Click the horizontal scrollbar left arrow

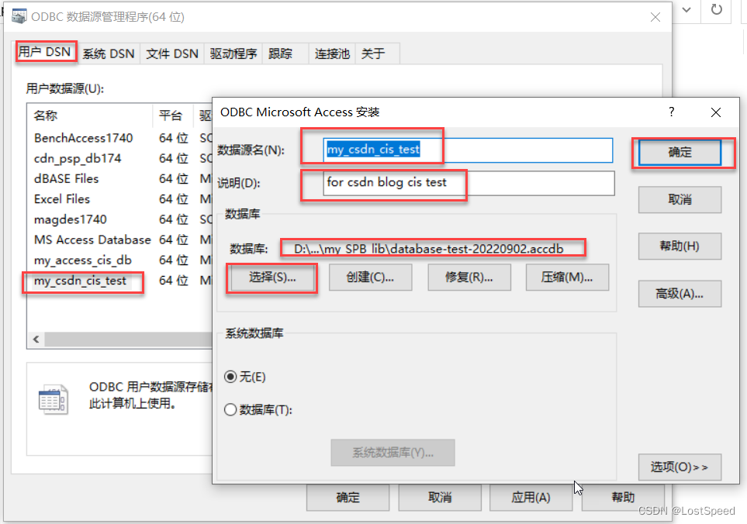point(36,340)
